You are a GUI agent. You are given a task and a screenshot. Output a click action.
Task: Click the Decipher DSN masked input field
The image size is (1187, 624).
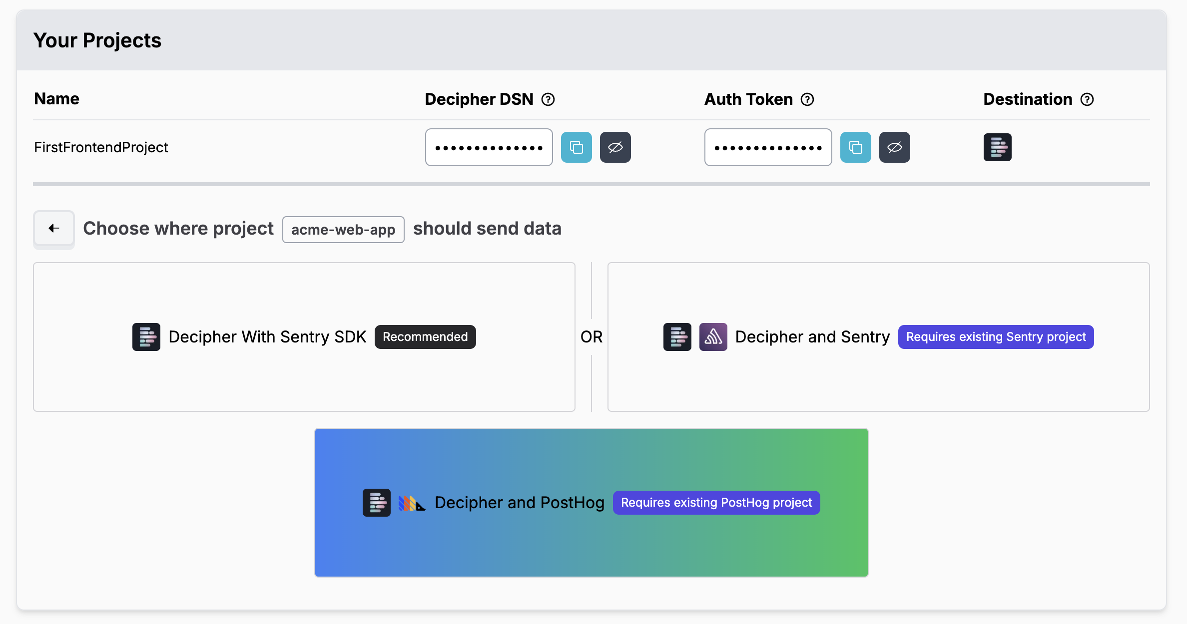coord(489,147)
